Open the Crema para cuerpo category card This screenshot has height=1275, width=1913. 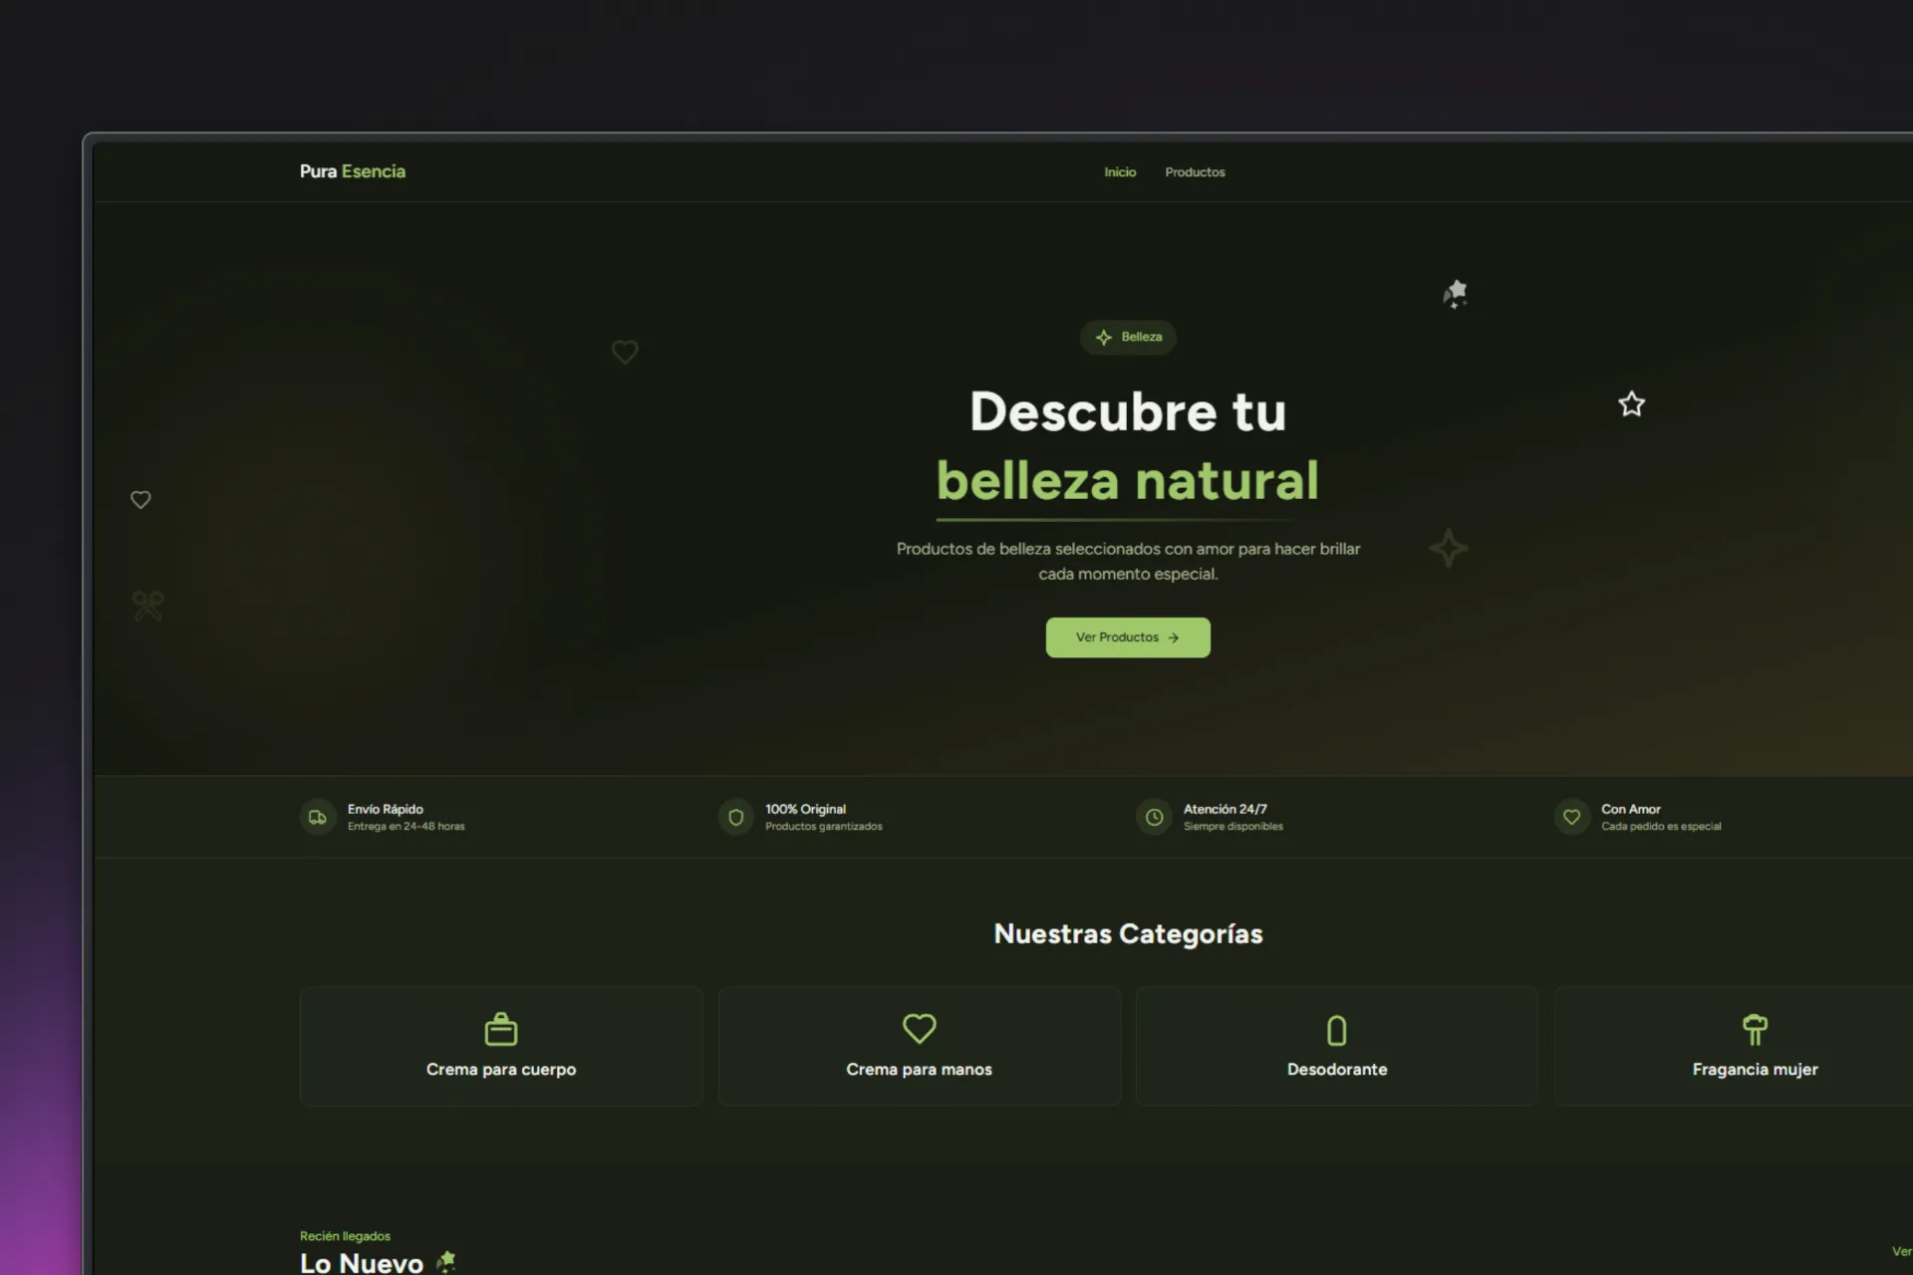(x=501, y=1046)
